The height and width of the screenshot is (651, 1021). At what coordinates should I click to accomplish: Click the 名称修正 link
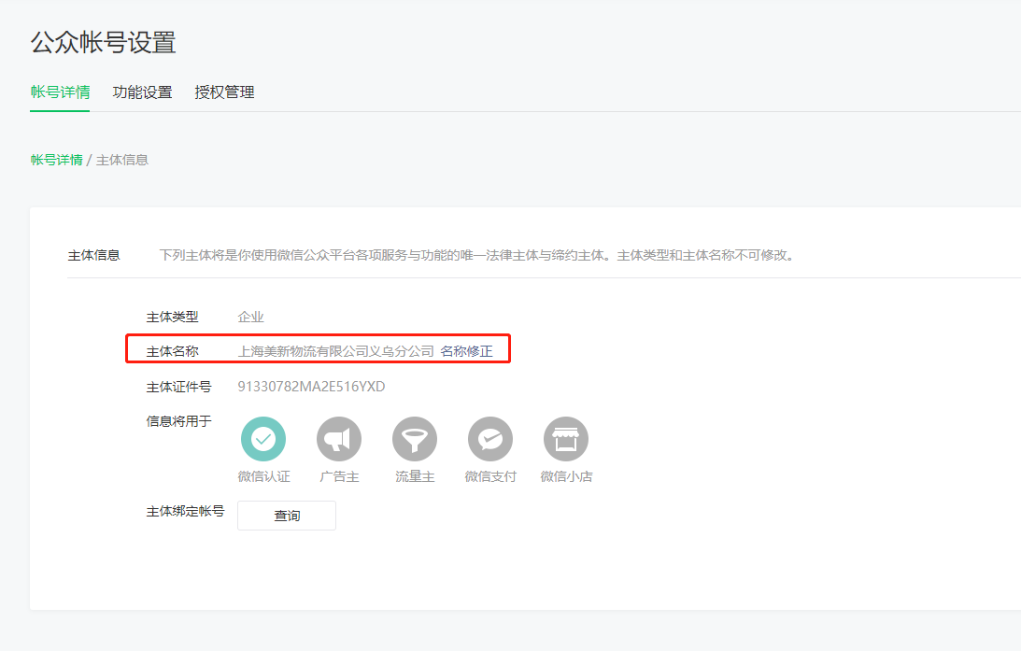[x=466, y=351]
